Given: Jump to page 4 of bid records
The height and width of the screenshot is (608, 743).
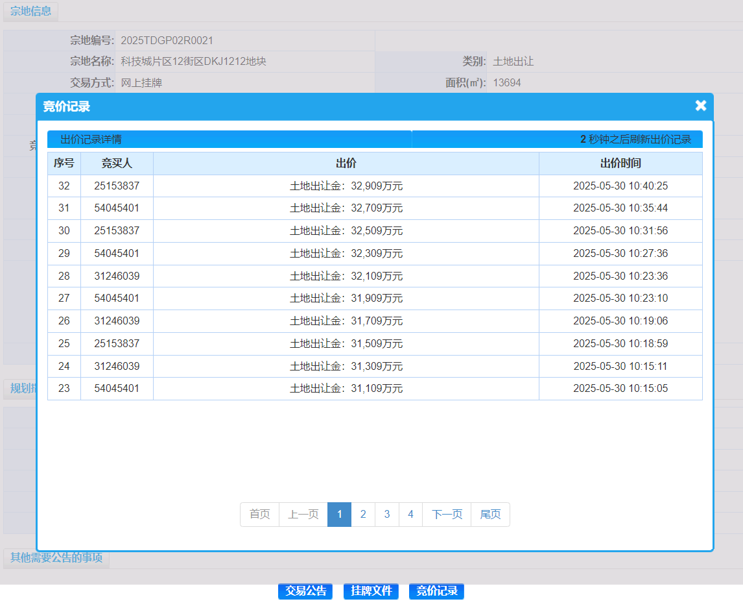Looking at the screenshot, I should pos(410,515).
